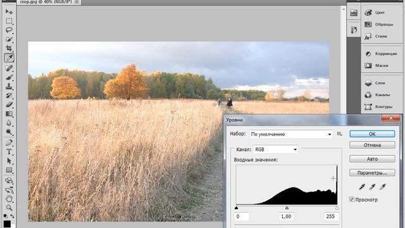Open the Канал RGB dropdown
This screenshot has width=405, height=228.
[x=275, y=149]
